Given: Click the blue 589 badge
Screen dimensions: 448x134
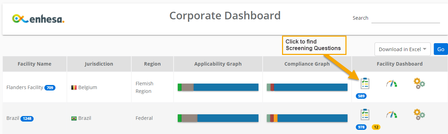Looking at the screenshot, I should 361,96.
